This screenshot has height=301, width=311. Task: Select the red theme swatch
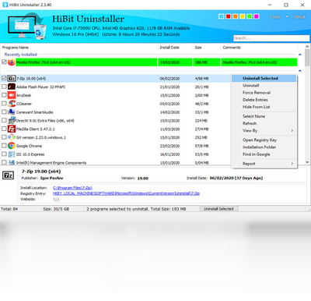pyautogui.click(x=229, y=16)
